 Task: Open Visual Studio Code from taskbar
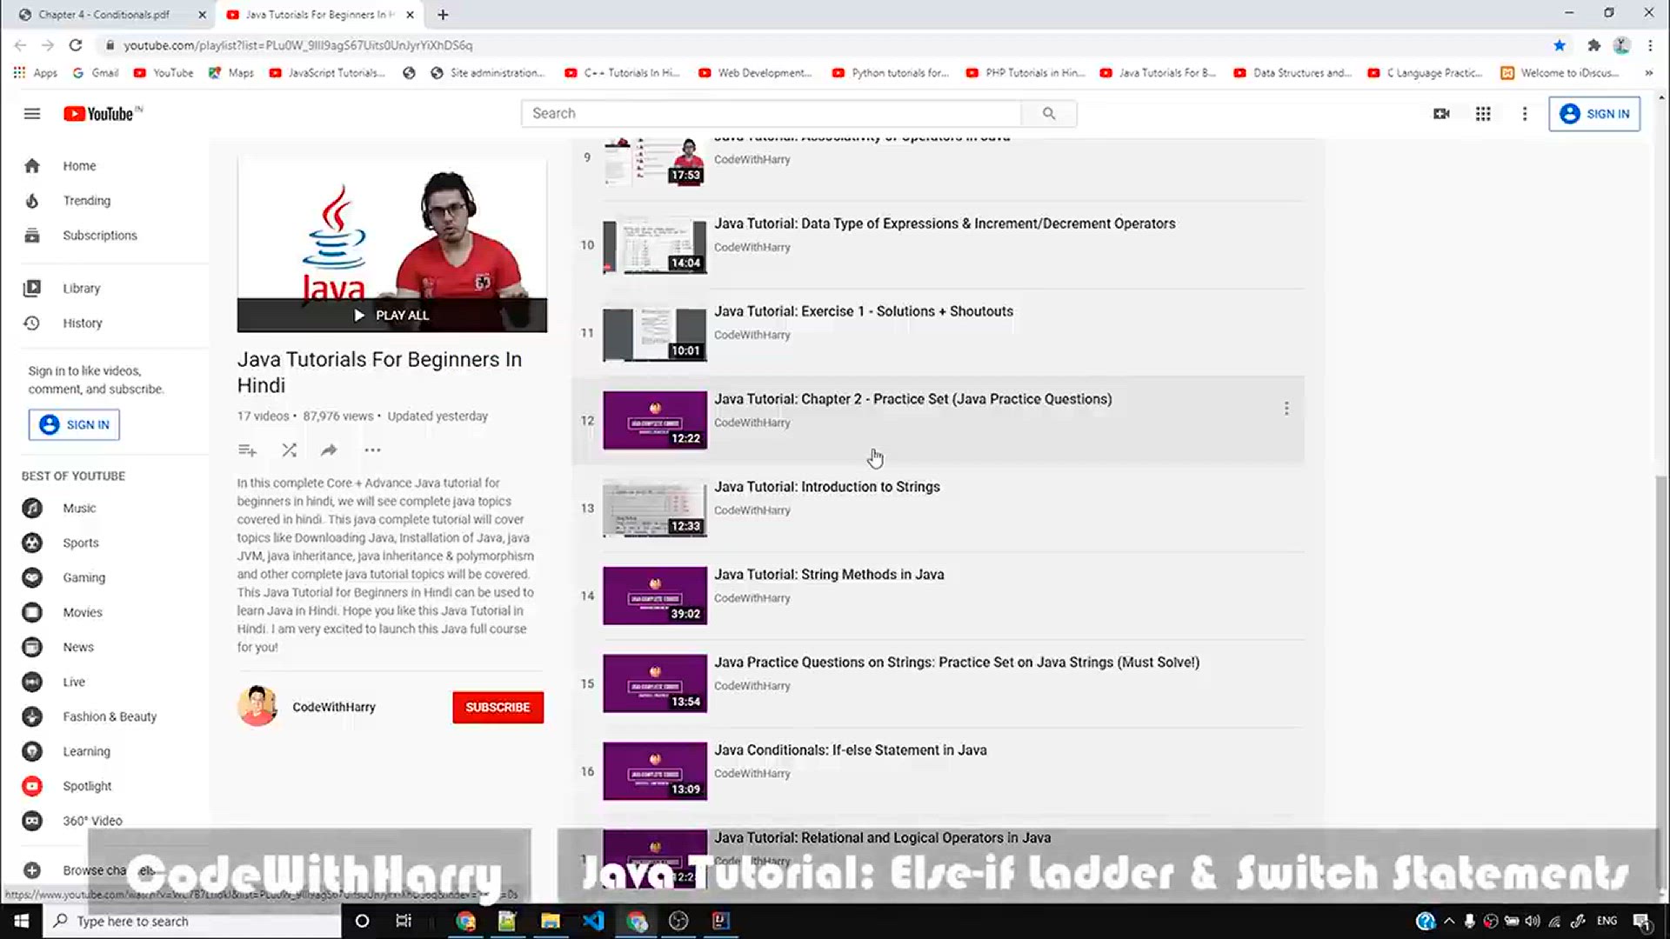[593, 921]
